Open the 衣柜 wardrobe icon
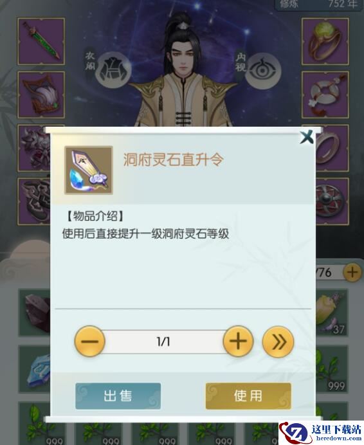Screen dimensions: 364x445 [113, 69]
